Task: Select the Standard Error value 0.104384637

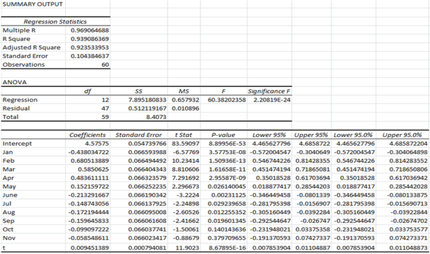Action: pyautogui.click(x=89, y=56)
